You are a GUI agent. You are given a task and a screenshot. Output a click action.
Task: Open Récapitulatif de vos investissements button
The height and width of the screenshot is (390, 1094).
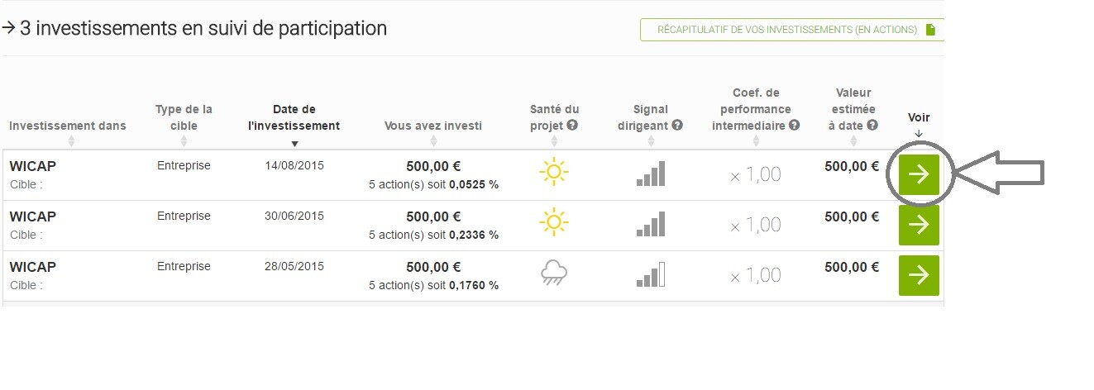click(792, 30)
